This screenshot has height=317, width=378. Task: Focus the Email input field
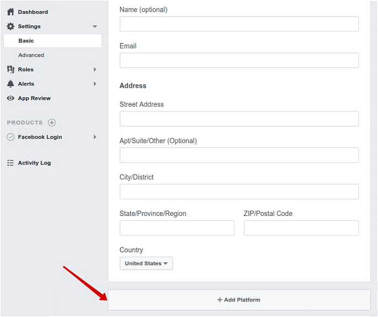239,60
